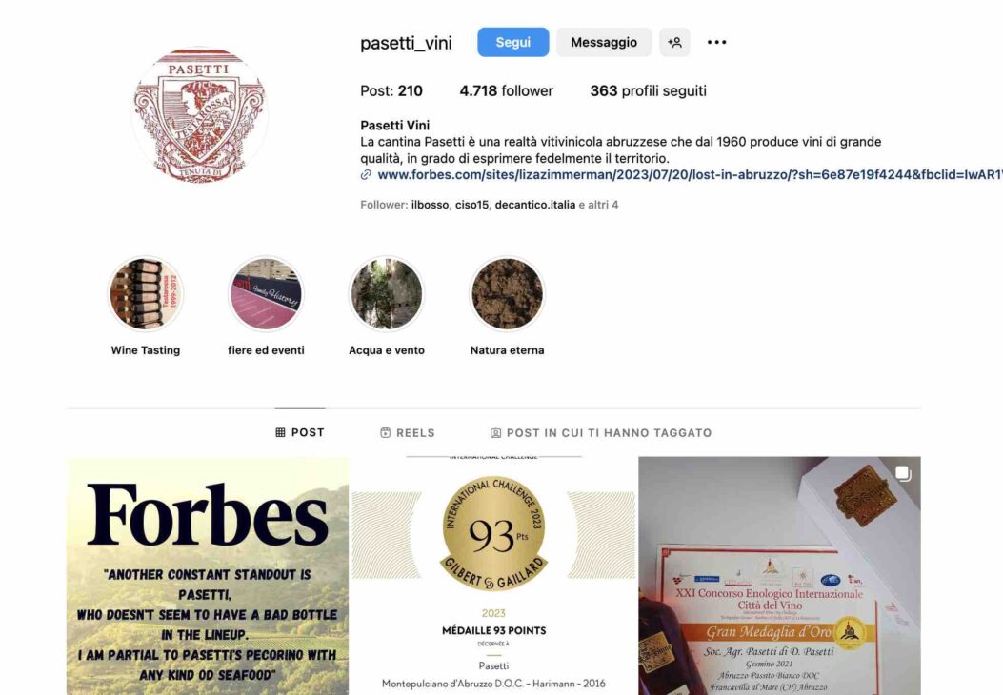Image resolution: width=1003 pixels, height=695 pixels.
Task: Open the forbes.com bio link
Action: point(690,174)
